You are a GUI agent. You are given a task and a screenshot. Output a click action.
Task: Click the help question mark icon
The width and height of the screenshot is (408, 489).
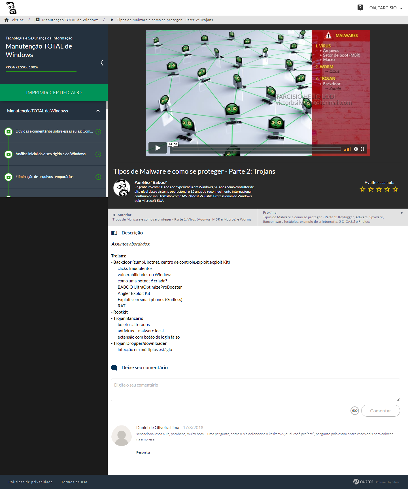[360, 8]
